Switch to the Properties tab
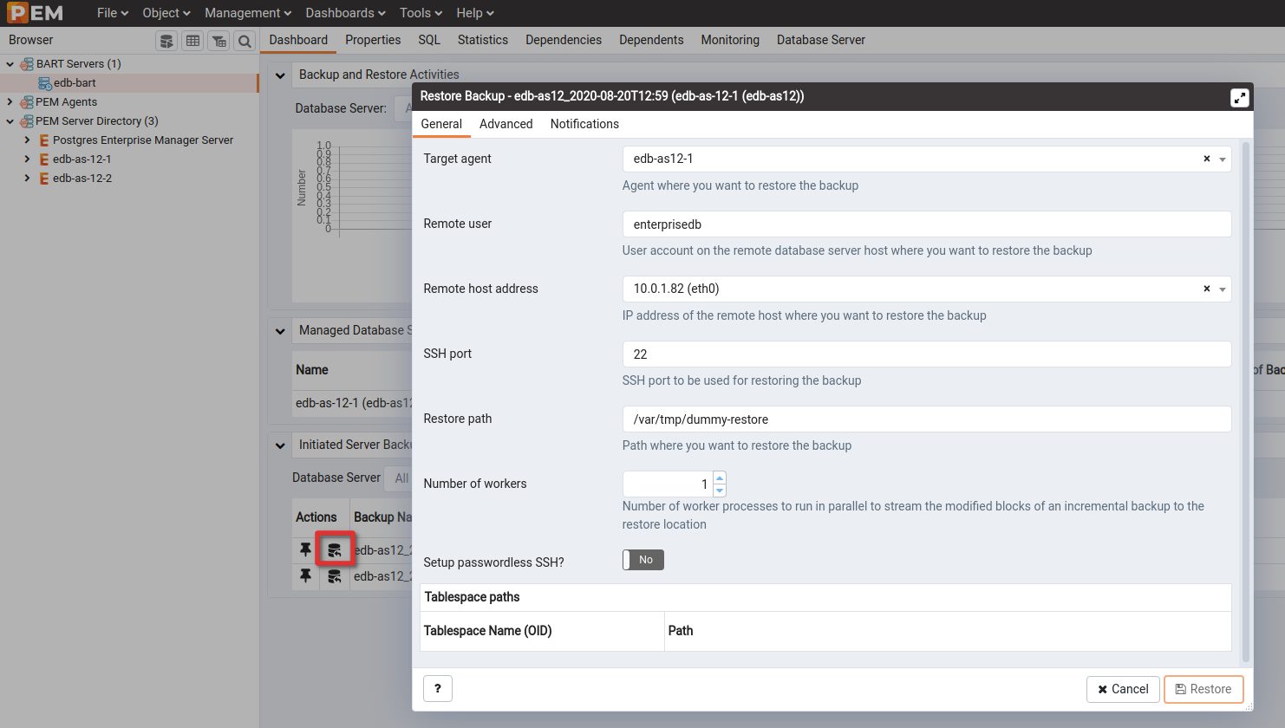 coord(373,40)
